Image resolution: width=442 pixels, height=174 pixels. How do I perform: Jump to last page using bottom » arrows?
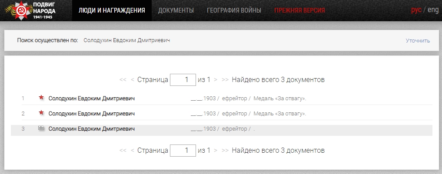225,151
